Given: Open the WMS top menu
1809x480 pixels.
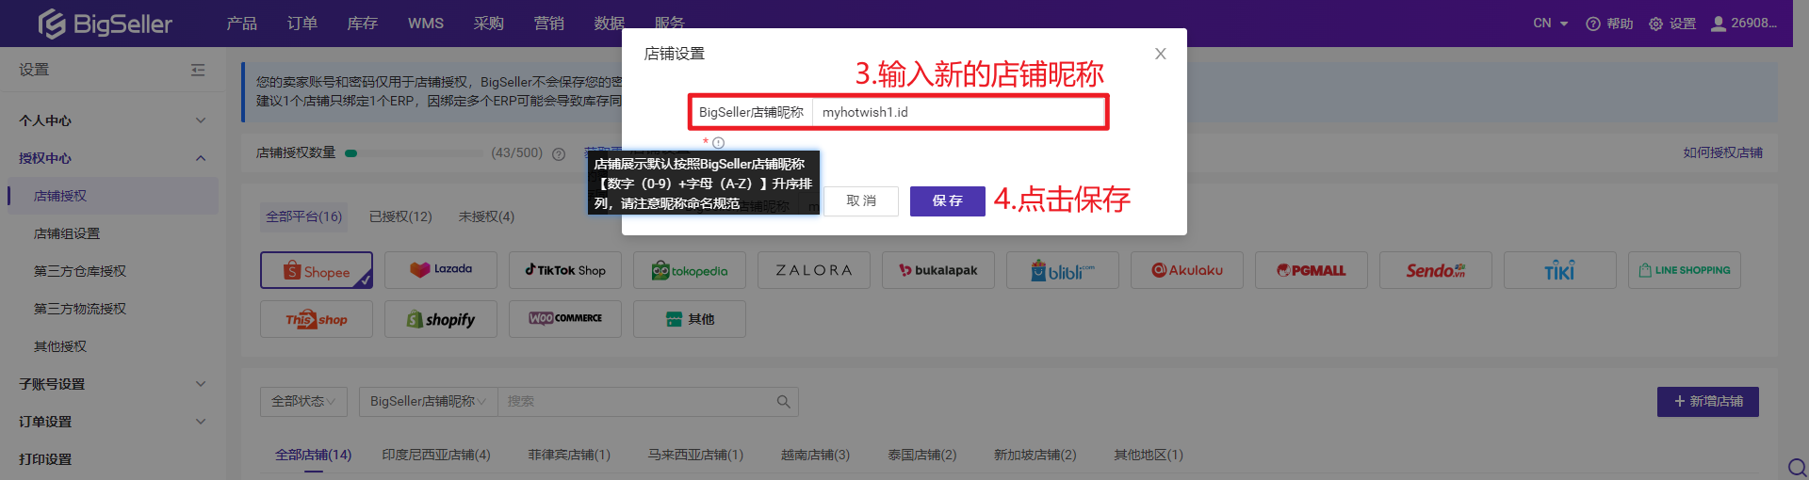Looking at the screenshot, I should point(426,24).
